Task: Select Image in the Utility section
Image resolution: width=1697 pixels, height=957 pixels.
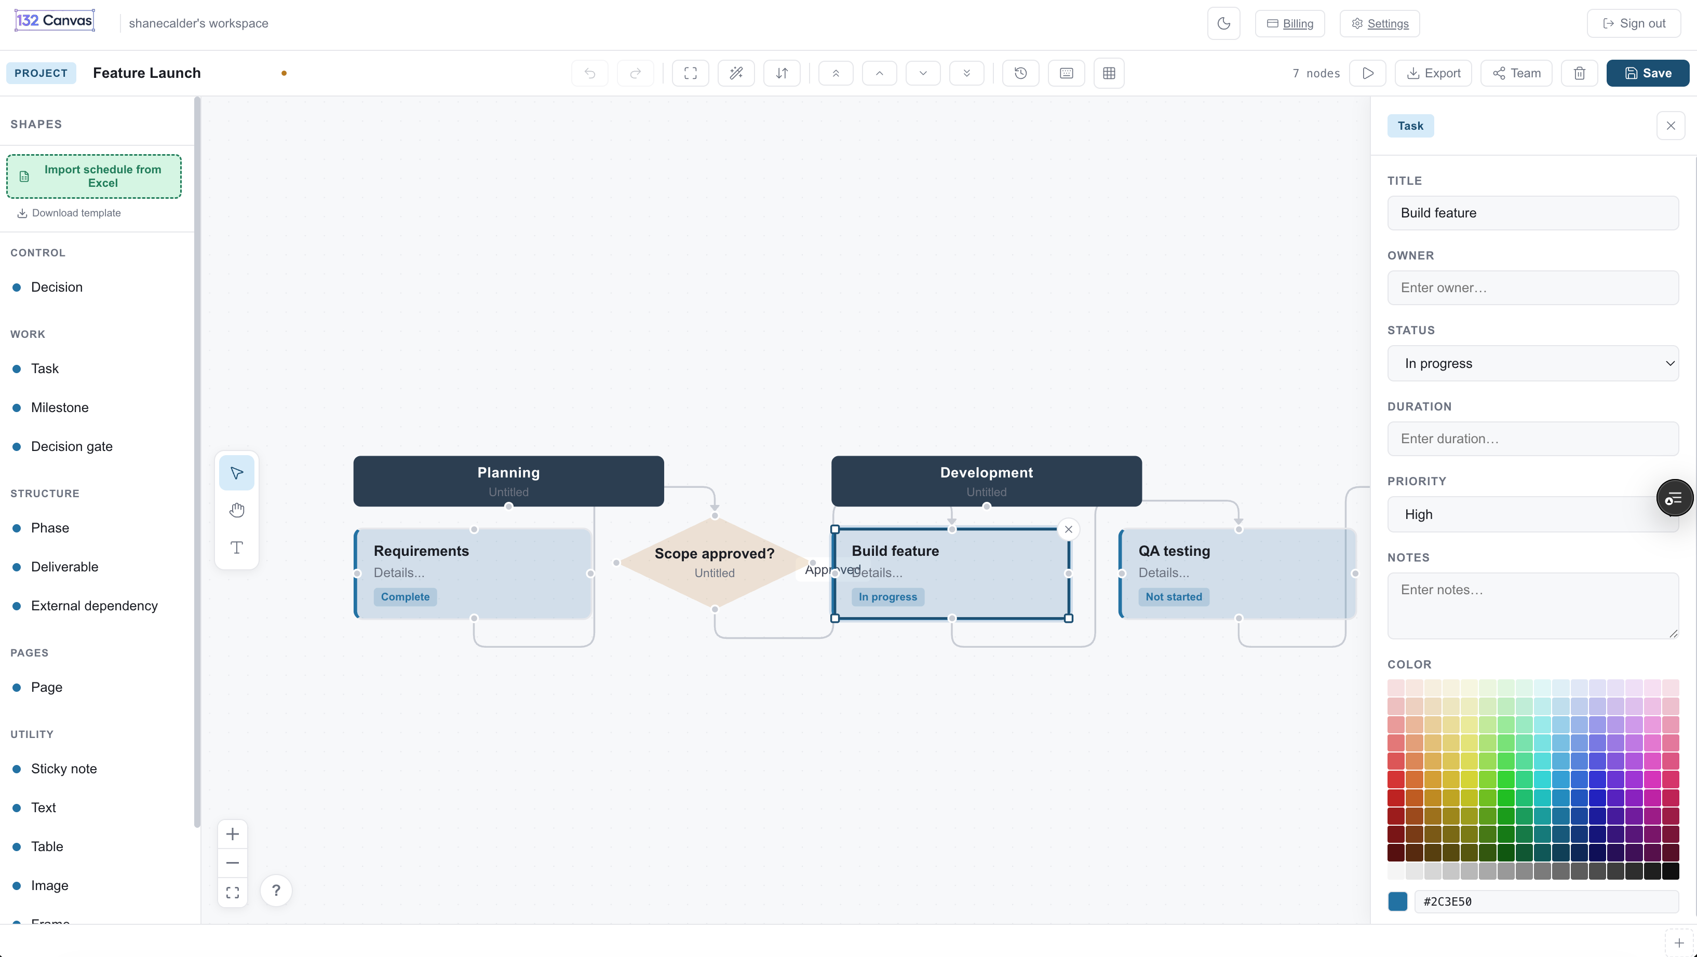Action: [49, 885]
